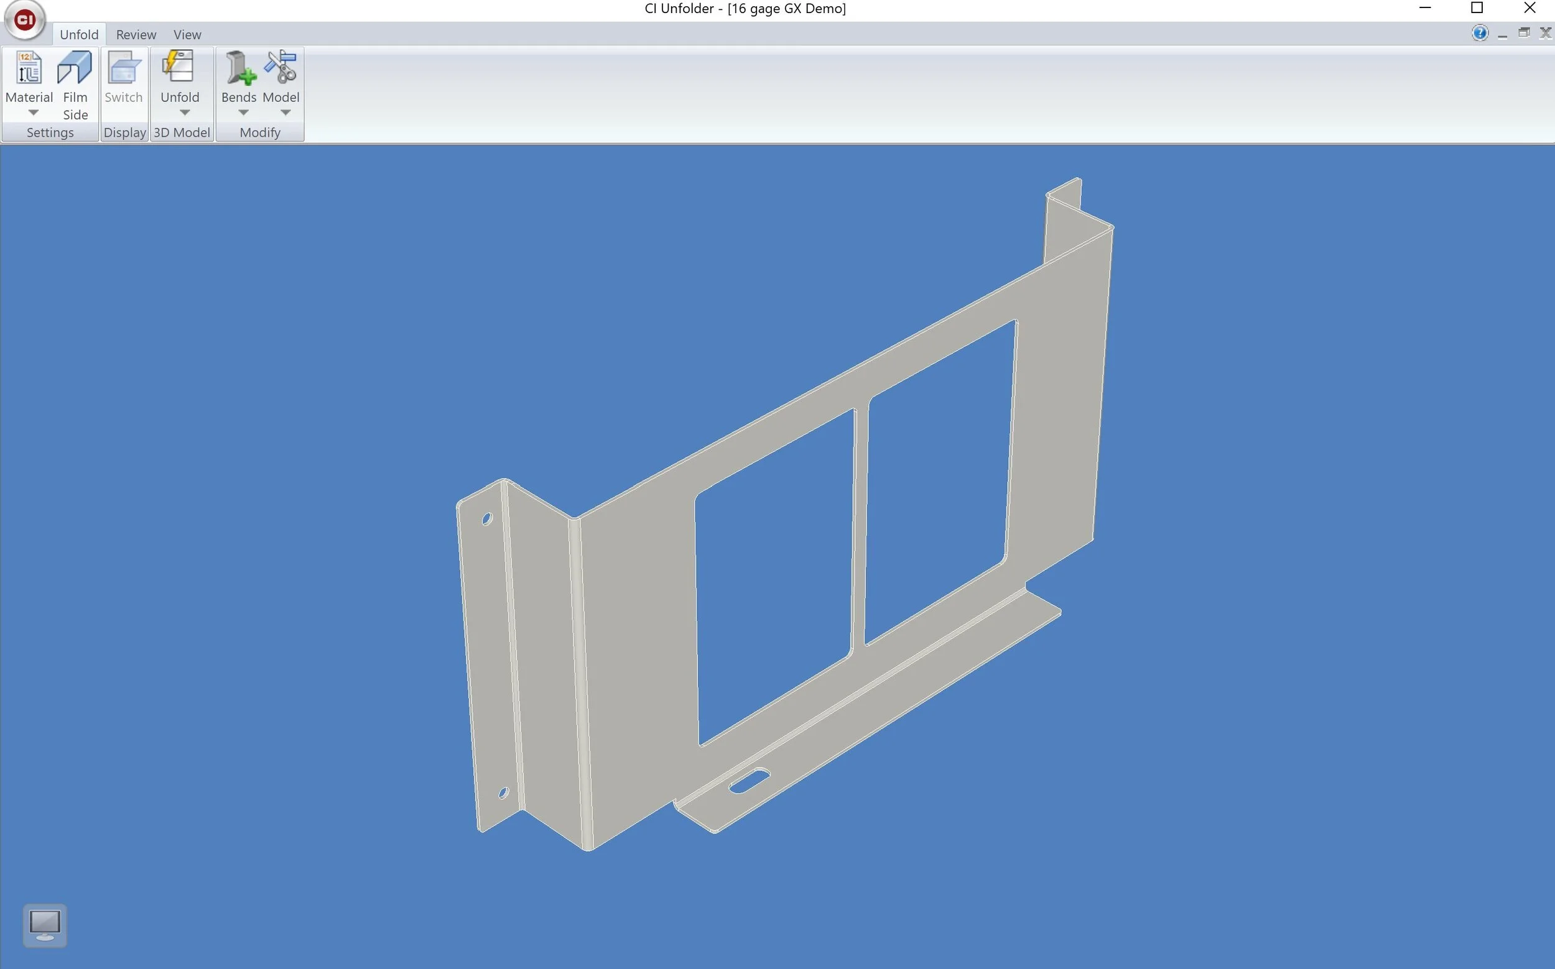Select the Unfold ribbon tab

pos(79,35)
